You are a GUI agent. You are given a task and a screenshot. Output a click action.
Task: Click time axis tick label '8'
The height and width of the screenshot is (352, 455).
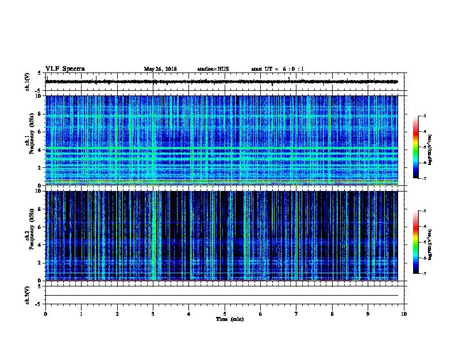coord(332,314)
